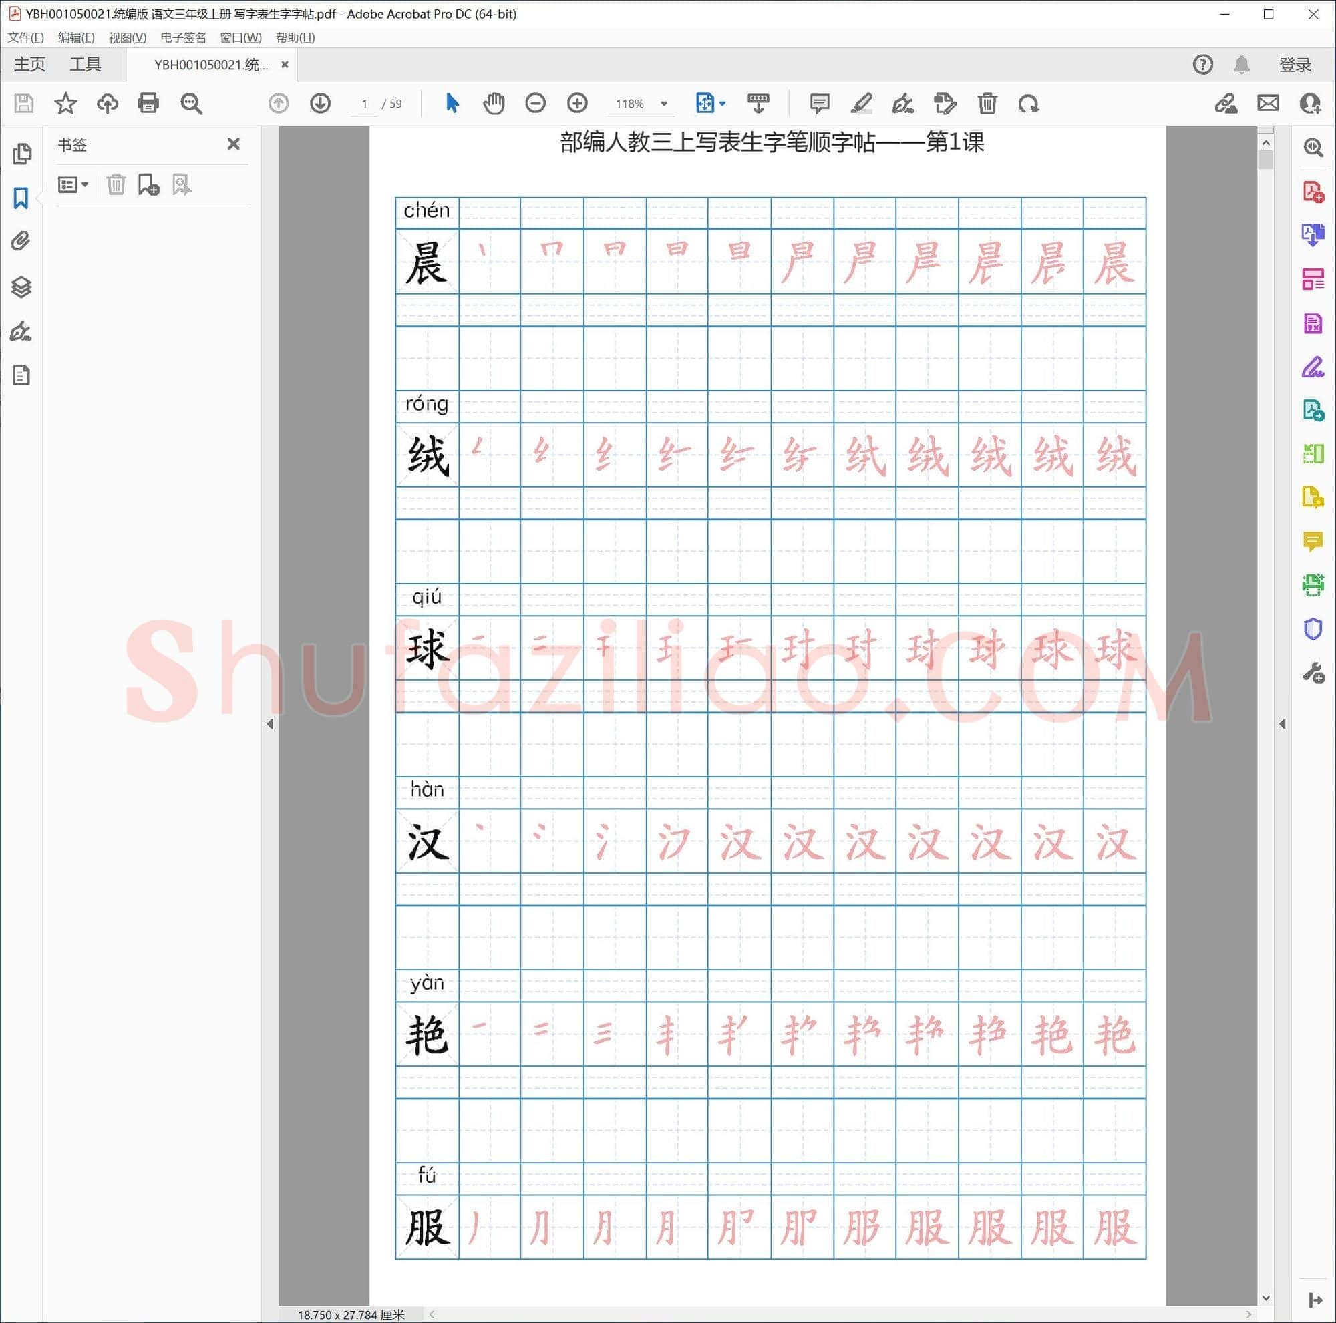The width and height of the screenshot is (1336, 1323).
Task: Open the 帮助 menu
Action: point(295,37)
